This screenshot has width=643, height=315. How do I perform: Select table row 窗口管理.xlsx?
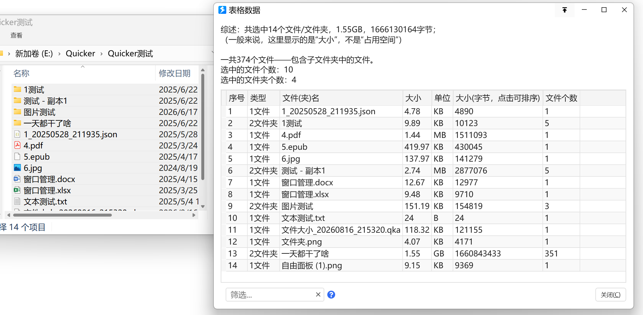(x=423, y=195)
